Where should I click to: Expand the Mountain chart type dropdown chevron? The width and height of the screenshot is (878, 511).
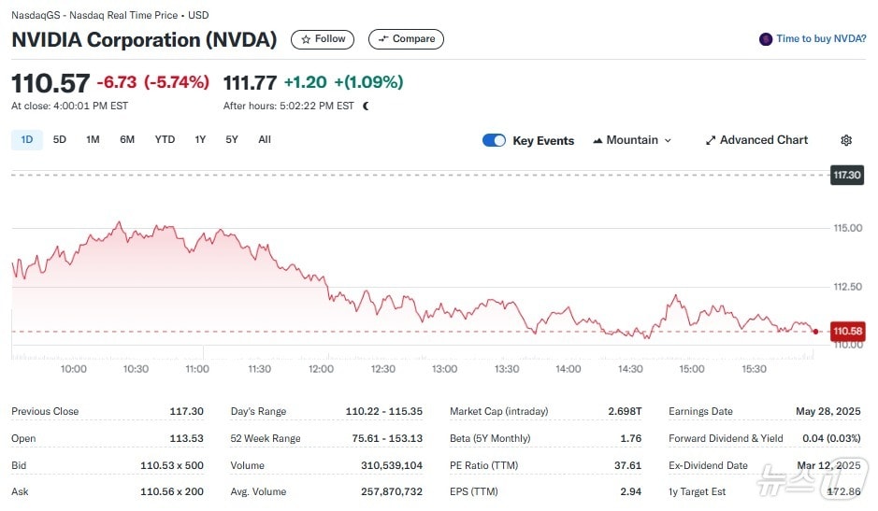[668, 140]
